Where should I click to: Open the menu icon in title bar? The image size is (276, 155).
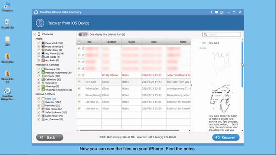pos(222,12)
